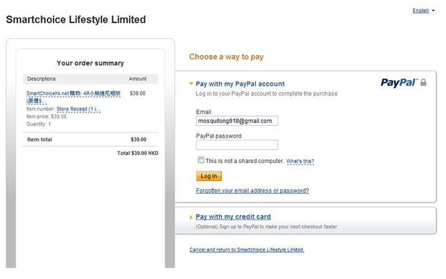This screenshot has height=279, width=446.
Task: Click the English language link
Action: click(x=420, y=11)
